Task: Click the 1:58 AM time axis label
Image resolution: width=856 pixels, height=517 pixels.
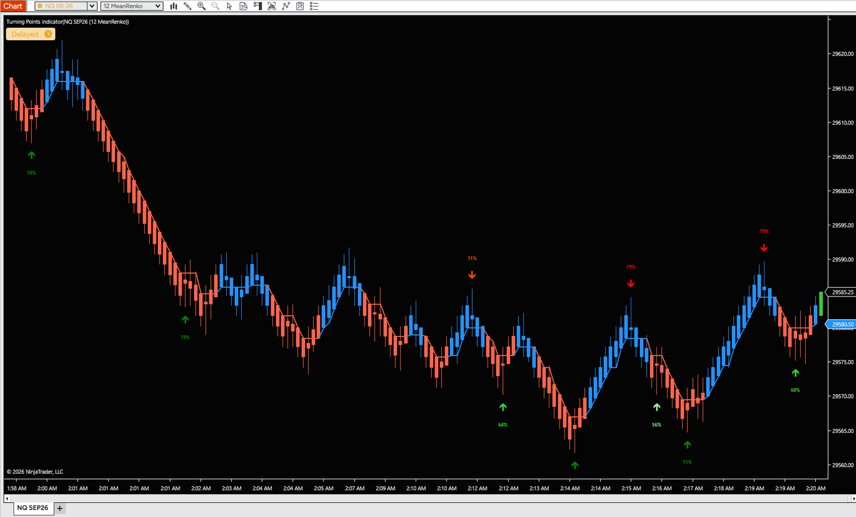Action: [x=17, y=488]
